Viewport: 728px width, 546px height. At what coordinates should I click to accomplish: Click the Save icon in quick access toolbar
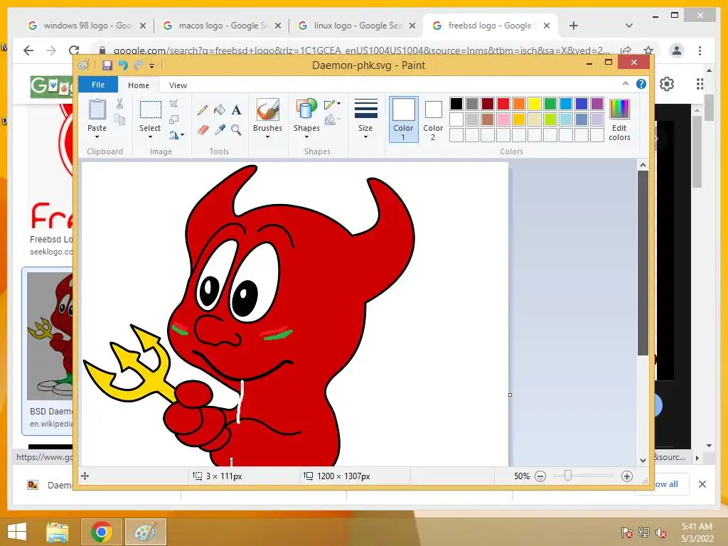(107, 65)
